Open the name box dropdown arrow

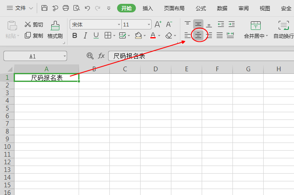pyautogui.click(x=65, y=56)
